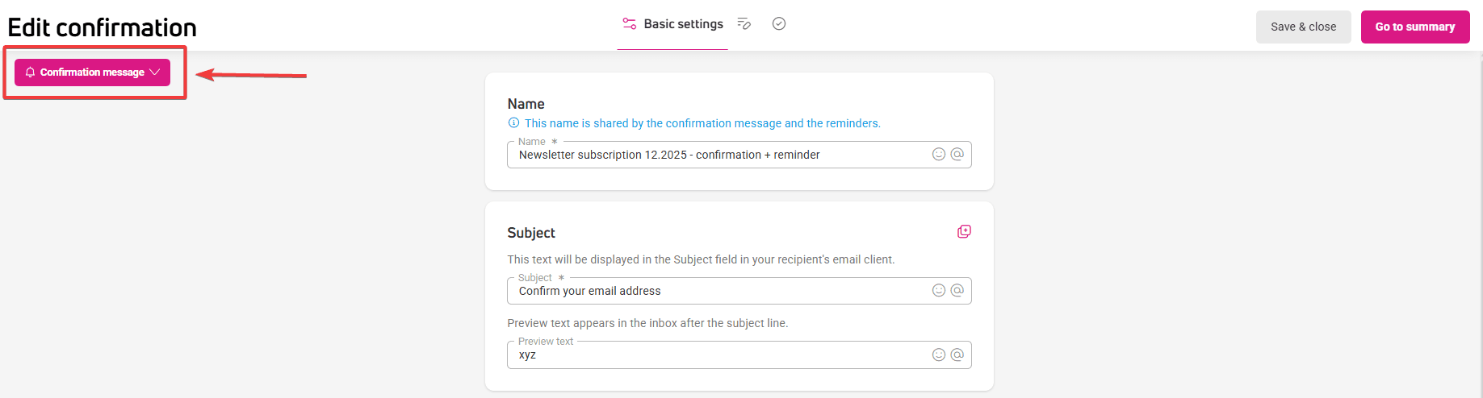Click the bell icon on Confirmation message button
This screenshot has width=1483, height=398.
click(x=31, y=73)
